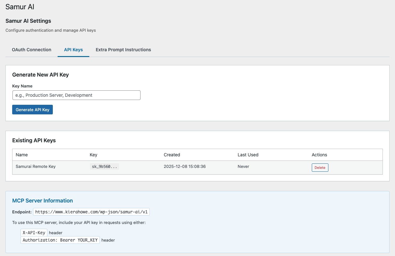395x256 pixels.
Task: Select the Last Used column header
Action: tap(247, 155)
